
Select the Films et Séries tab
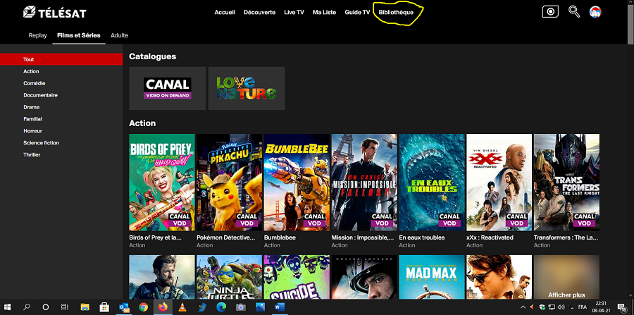point(79,35)
